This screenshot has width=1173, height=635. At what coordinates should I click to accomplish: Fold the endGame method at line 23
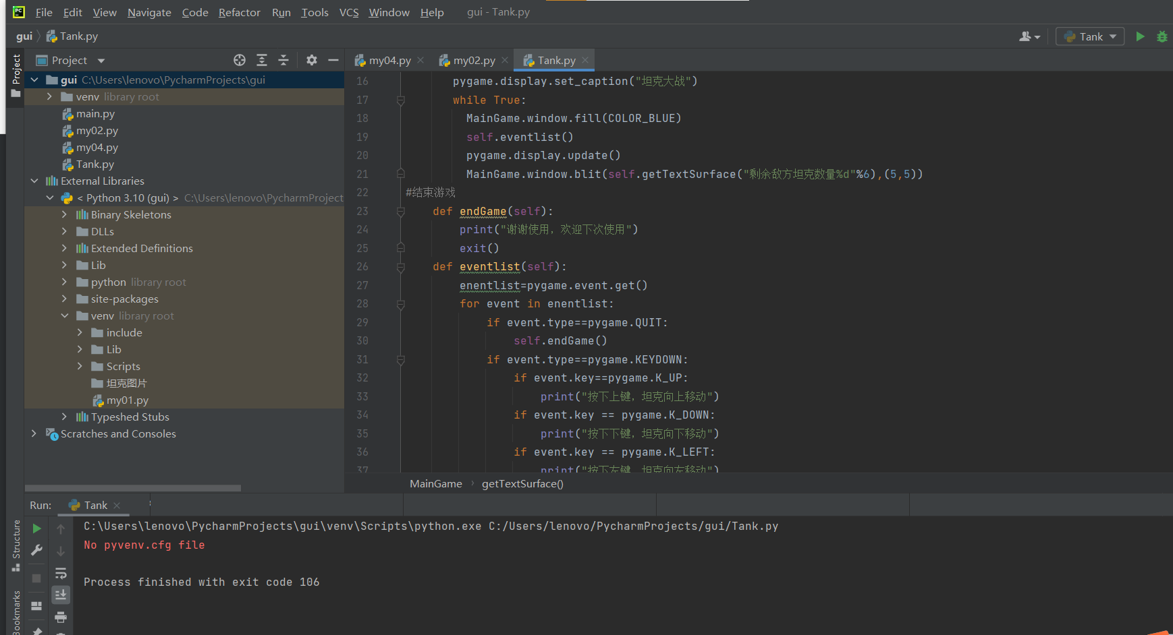(401, 211)
